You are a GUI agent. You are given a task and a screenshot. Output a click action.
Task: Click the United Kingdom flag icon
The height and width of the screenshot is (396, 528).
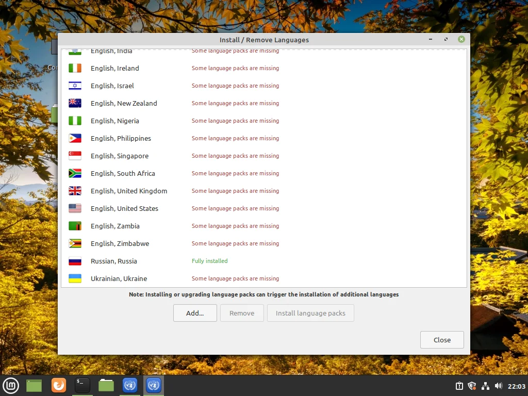point(75,191)
